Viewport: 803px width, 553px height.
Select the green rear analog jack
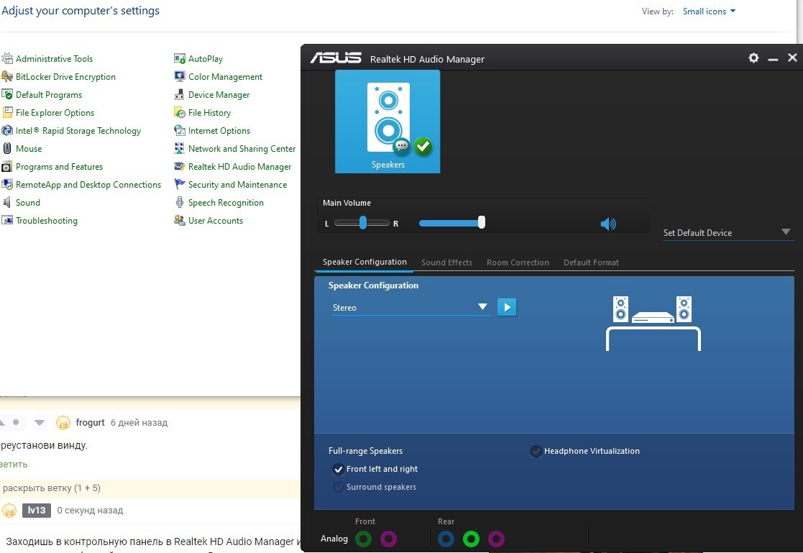pyautogui.click(x=471, y=539)
